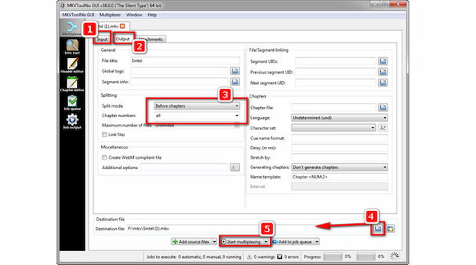Switch to the Input tab
Image resolution: width=476 pixels, height=265 pixels.
coord(102,40)
